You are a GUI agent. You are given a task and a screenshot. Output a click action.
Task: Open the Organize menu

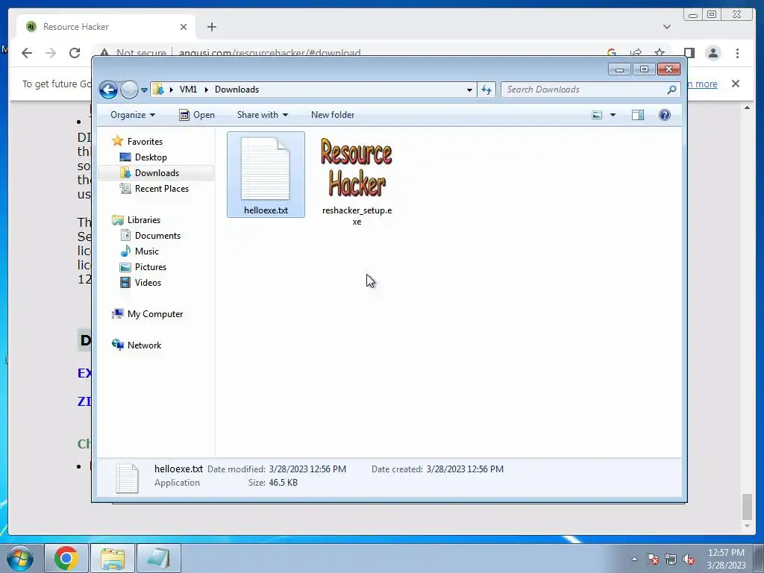(133, 115)
